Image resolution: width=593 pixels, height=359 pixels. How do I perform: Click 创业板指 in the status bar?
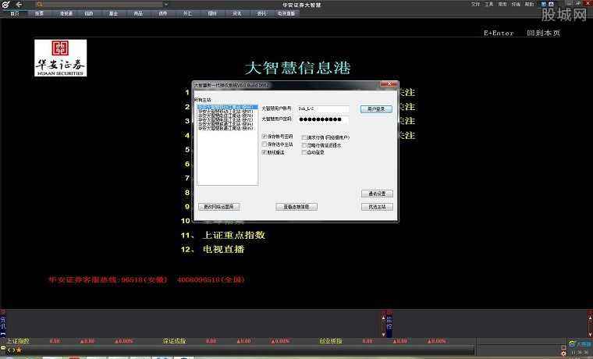[x=331, y=341]
